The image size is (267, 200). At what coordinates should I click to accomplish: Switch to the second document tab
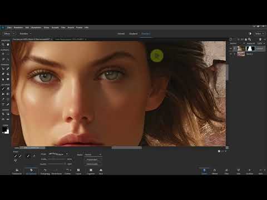pyautogui.click(x=70, y=39)
